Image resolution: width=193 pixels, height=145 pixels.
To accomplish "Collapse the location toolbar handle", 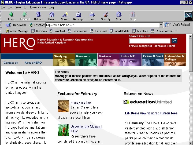I will [1, 25].
